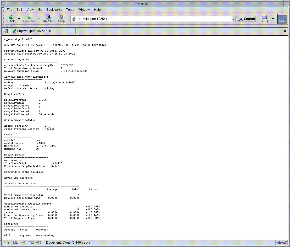The height and width of the screenshot is (247, 290).
Task: Click 'Number of Invocations:' total 20
Action: pos(78,210)
